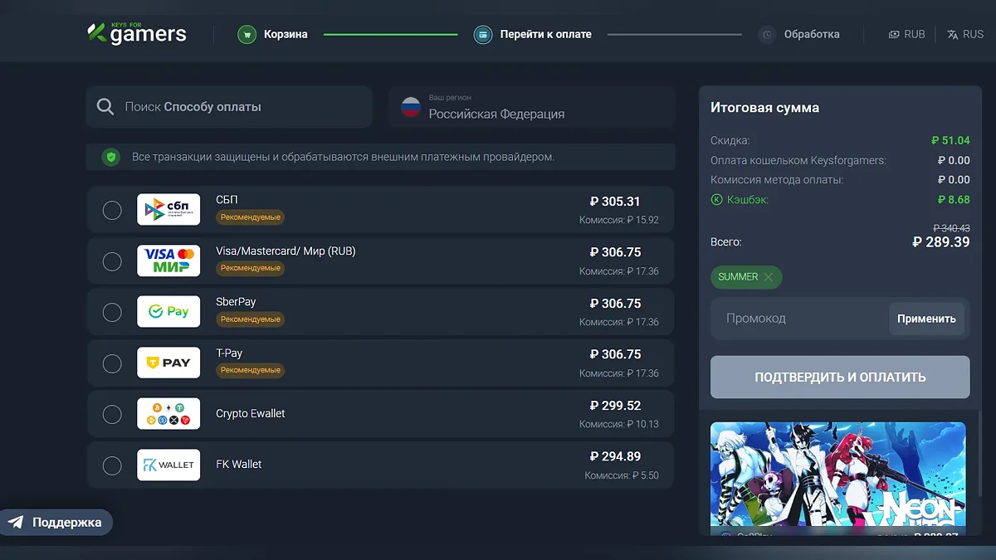Click the green shield security icon
The height and width of the screenshot is (560, 996).
tap(111, 157)
